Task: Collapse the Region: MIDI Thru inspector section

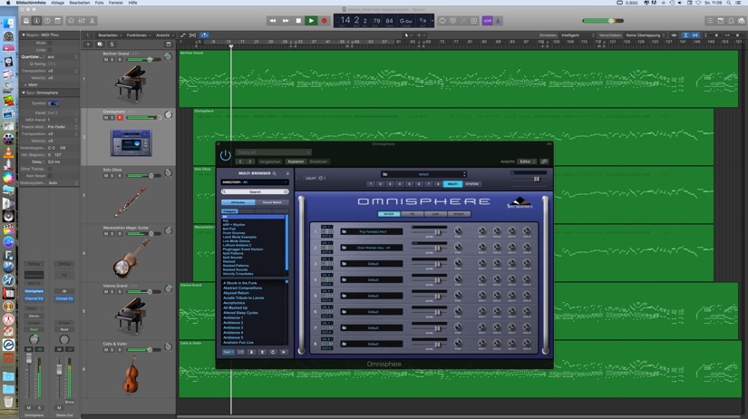Action: 24,34
